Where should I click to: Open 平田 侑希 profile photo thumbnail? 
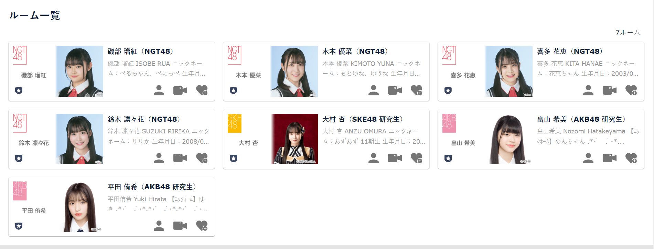(79, 207)
